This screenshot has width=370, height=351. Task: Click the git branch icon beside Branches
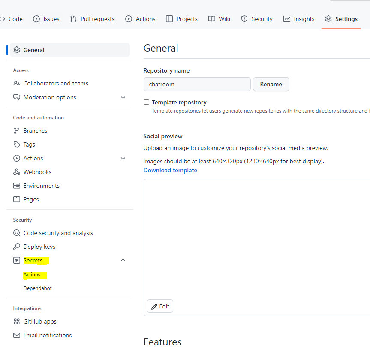point(17,131)
